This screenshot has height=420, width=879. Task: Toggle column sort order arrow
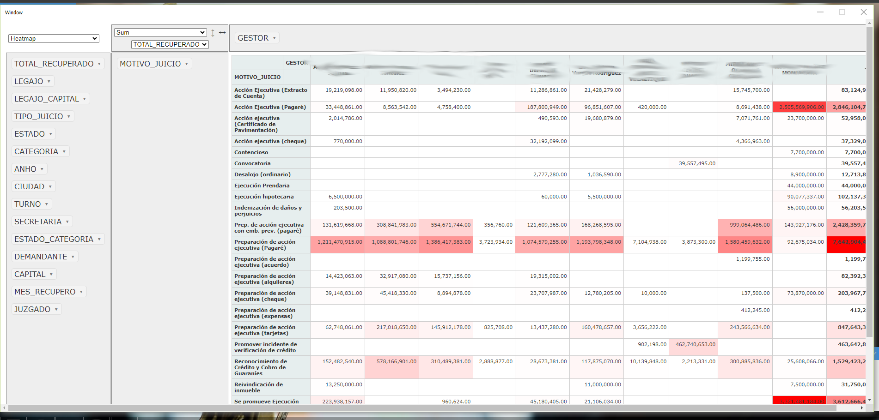(222, 33)
